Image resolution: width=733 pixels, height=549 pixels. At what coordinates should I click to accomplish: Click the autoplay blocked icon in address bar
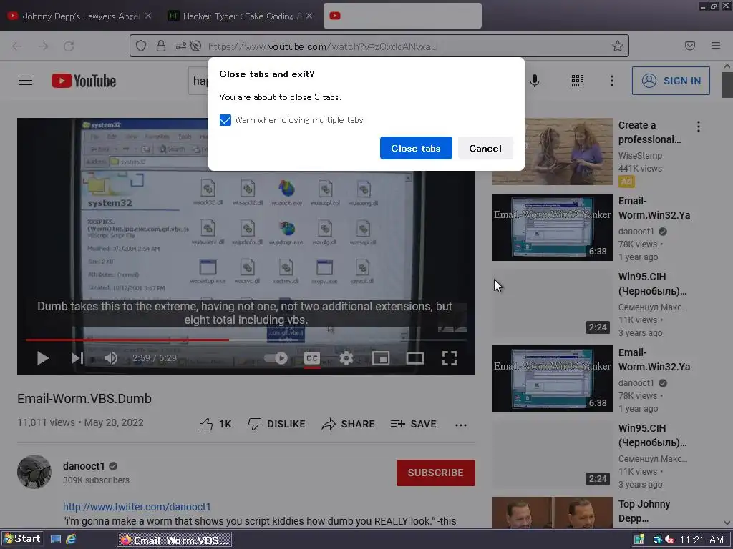(196, 46)
